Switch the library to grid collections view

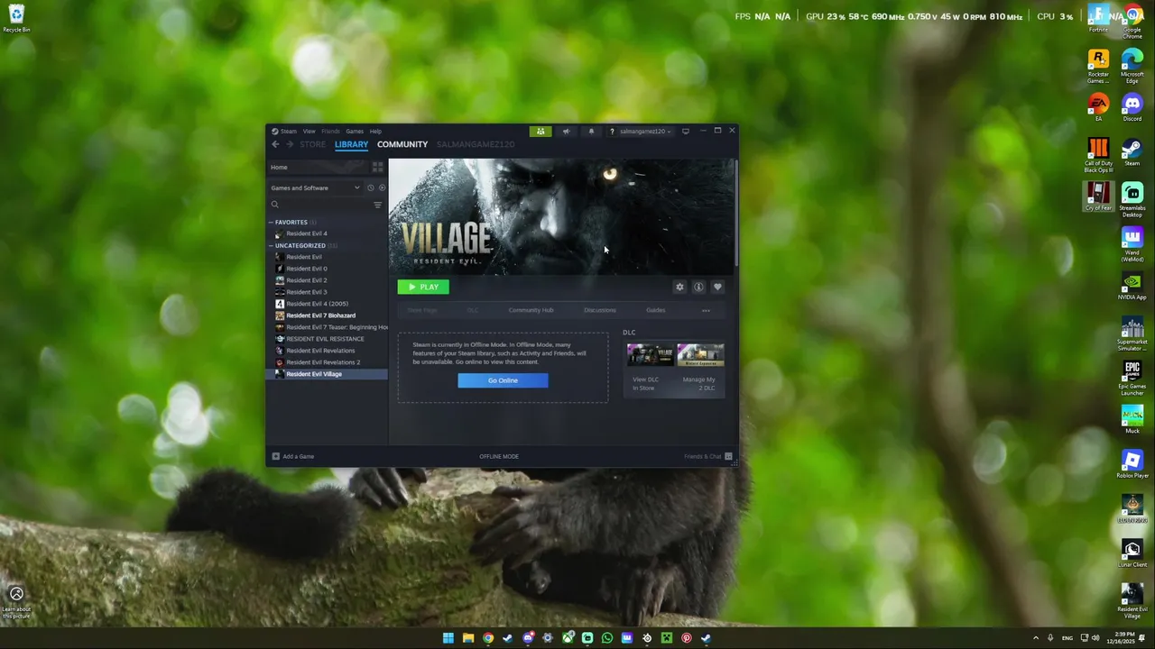click(377, 167)
